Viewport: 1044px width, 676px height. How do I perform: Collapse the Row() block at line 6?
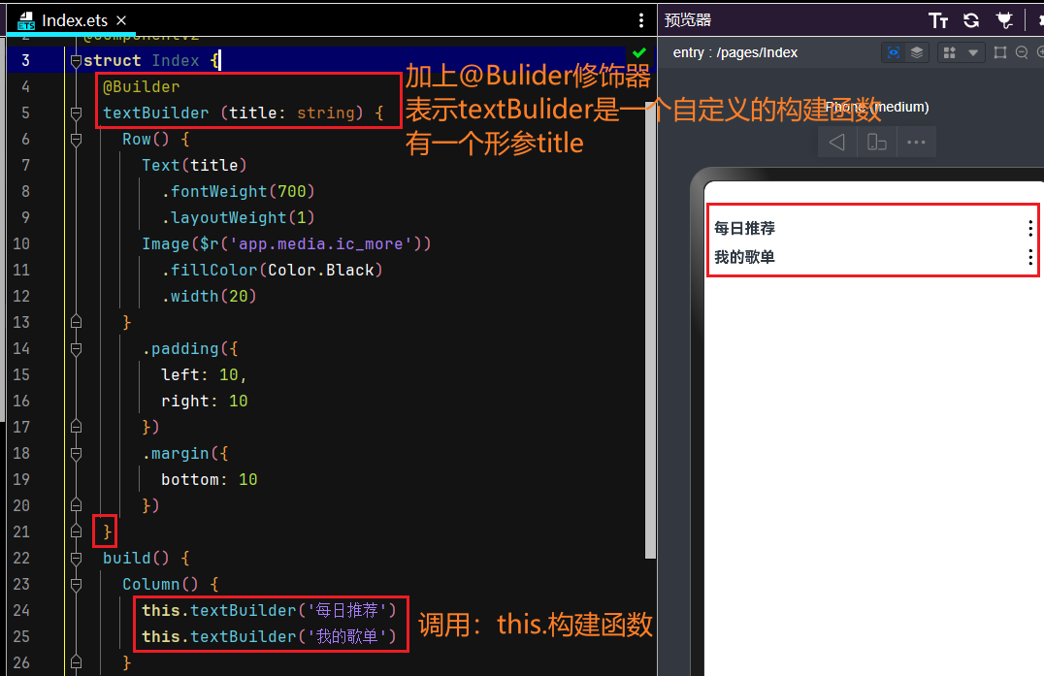pos(76,140)
